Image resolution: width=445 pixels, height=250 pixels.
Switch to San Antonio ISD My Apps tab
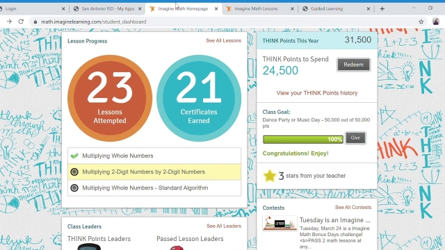(108, 9)
